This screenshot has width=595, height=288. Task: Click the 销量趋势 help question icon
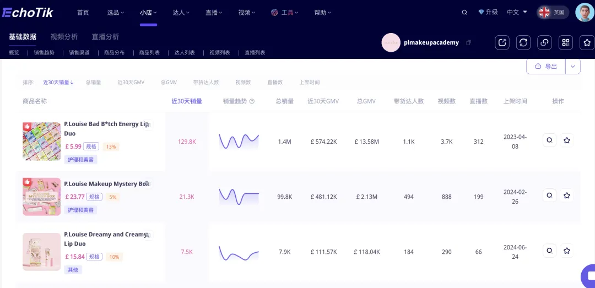[x=252, y=101]
